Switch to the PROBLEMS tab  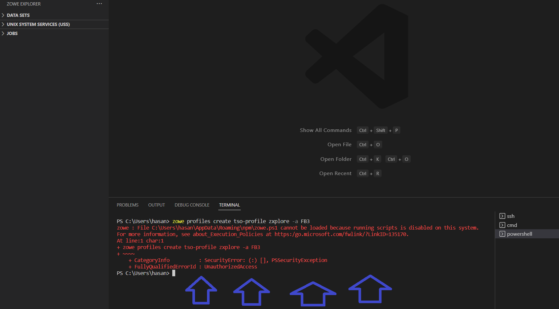click(128, 205)
